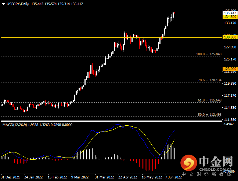Viewport: 238px width, 181px height.
Task: Click the 114.530 price axis value
Action: coord(230,108)
